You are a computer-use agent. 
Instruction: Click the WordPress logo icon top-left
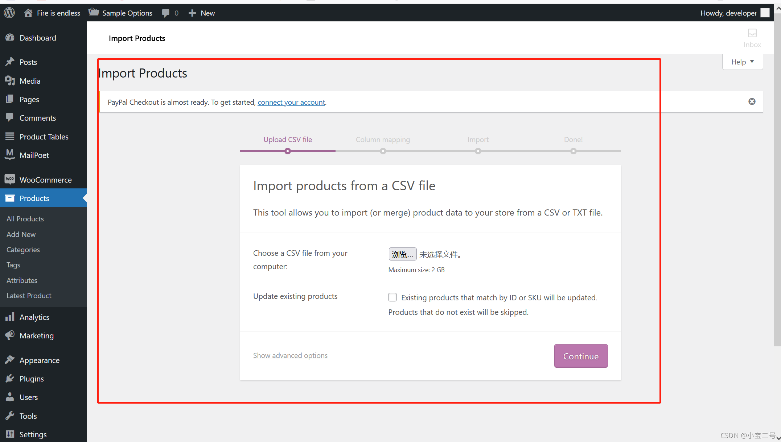click(9, 12)
